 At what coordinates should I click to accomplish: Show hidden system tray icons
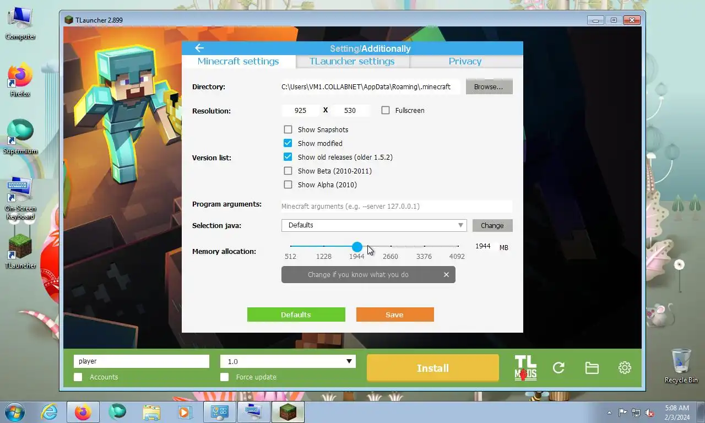pos(609,412)
